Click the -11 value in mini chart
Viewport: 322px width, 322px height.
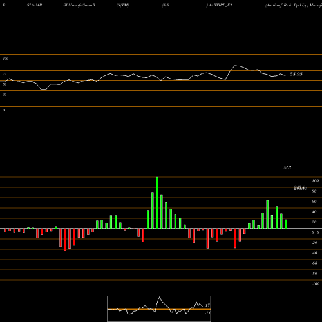click(207, 313)
